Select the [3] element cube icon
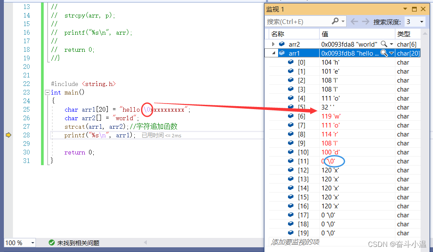The height and width of the screenshot is (252, 433). [291, 89]
